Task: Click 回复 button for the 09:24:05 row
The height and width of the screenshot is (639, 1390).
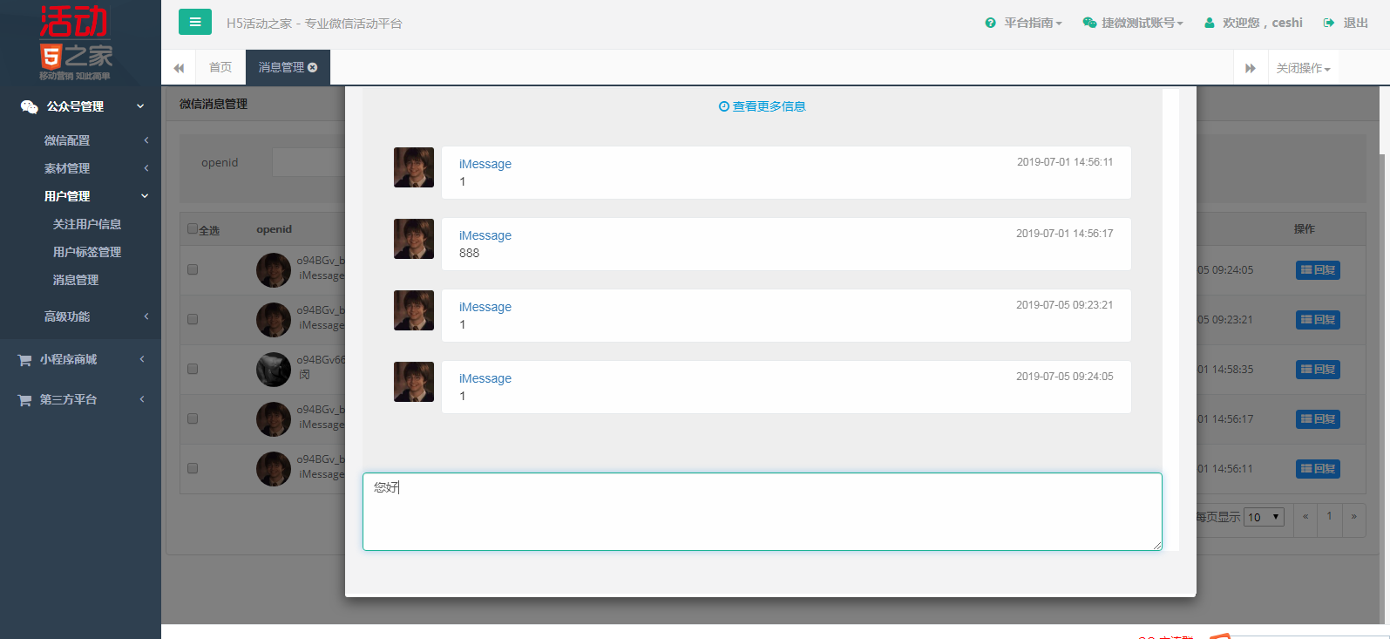Action: click(1318, 270)
